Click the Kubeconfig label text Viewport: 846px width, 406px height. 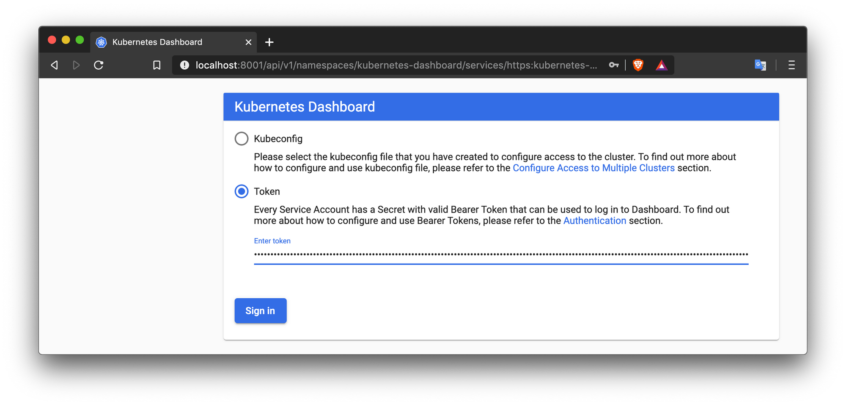[278, 139]
